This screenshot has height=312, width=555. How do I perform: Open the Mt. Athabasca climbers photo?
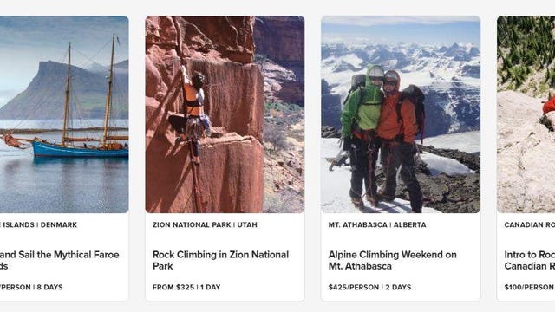(401, 114)
